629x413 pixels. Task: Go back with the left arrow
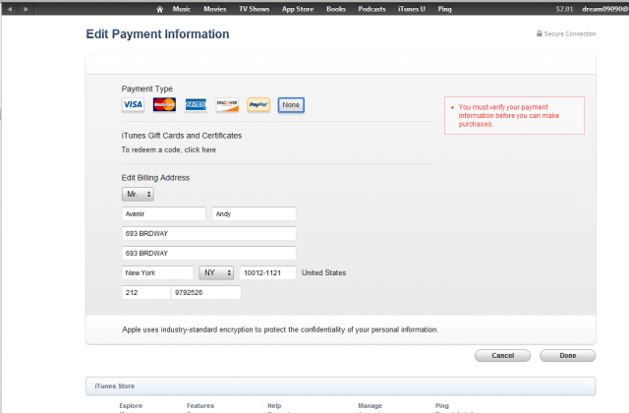tap(10, 9)
